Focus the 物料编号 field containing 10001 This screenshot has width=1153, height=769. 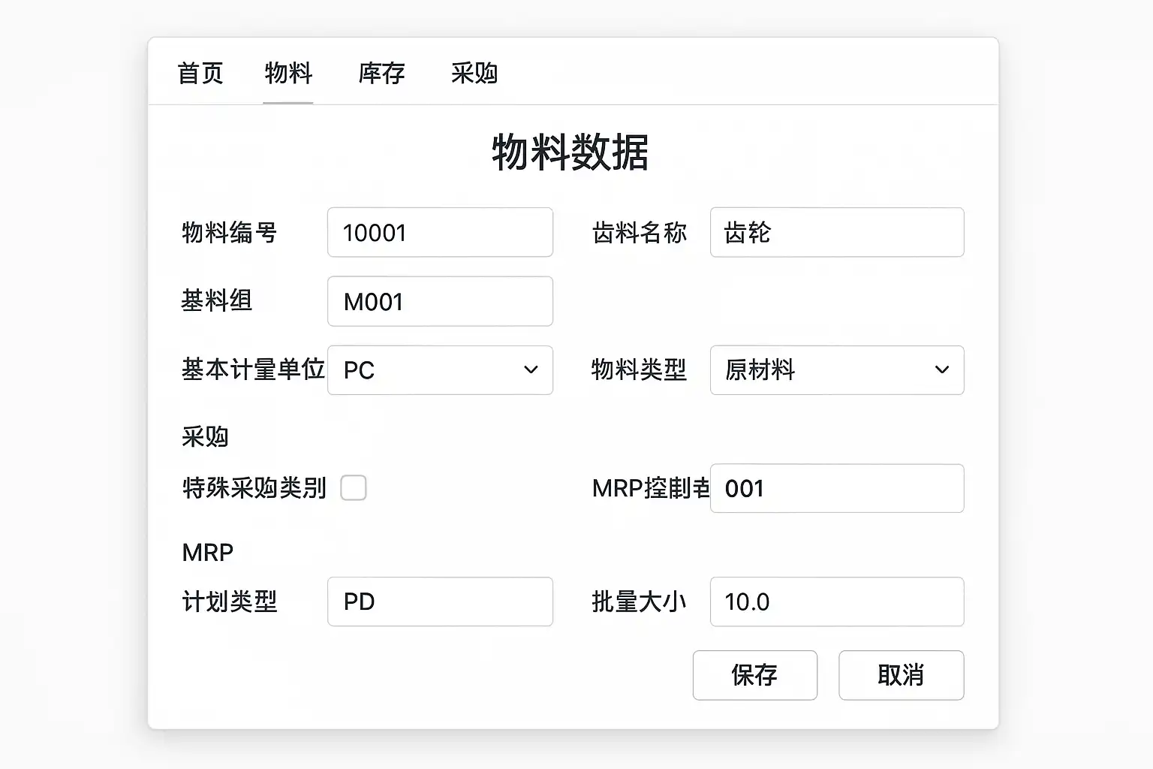(440, 233)
